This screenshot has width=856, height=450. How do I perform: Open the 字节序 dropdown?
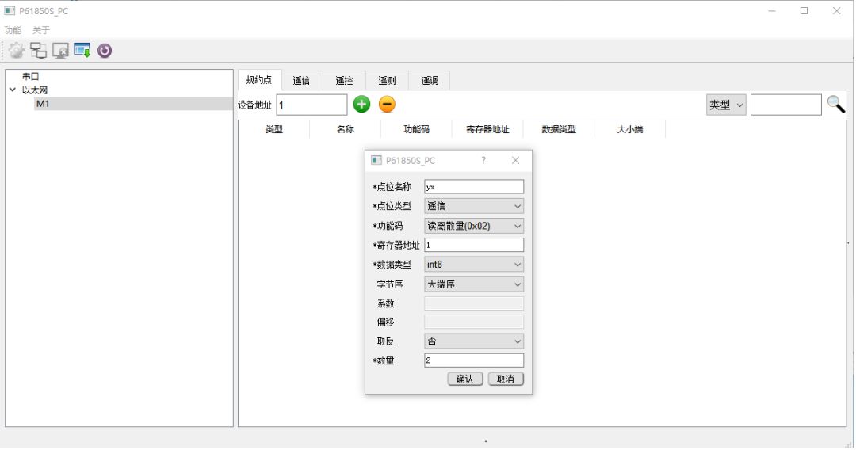474,284
